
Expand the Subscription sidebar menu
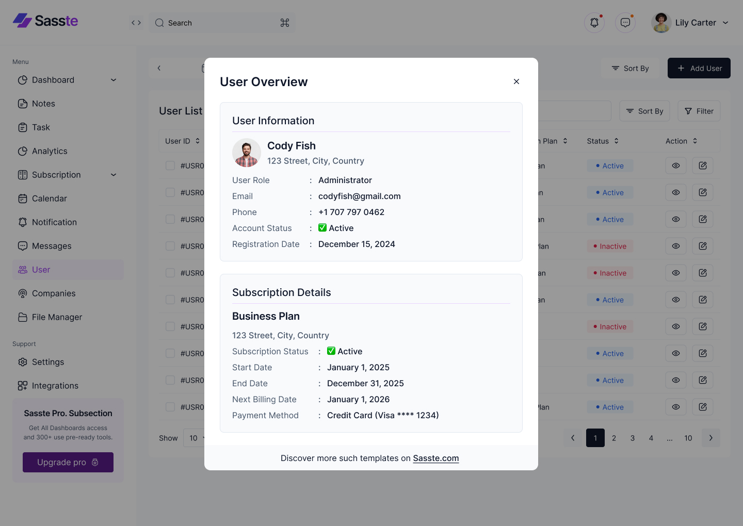click(113, 175)
